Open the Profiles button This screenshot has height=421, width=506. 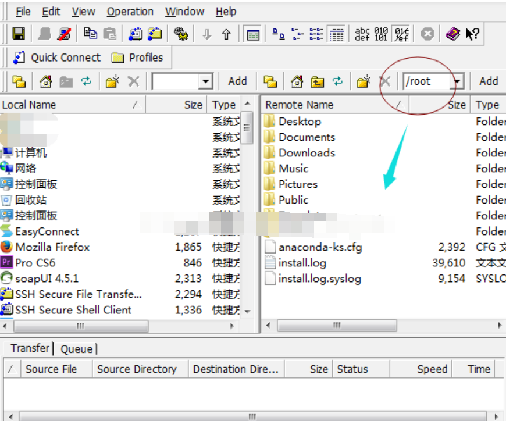click(138, 58)
